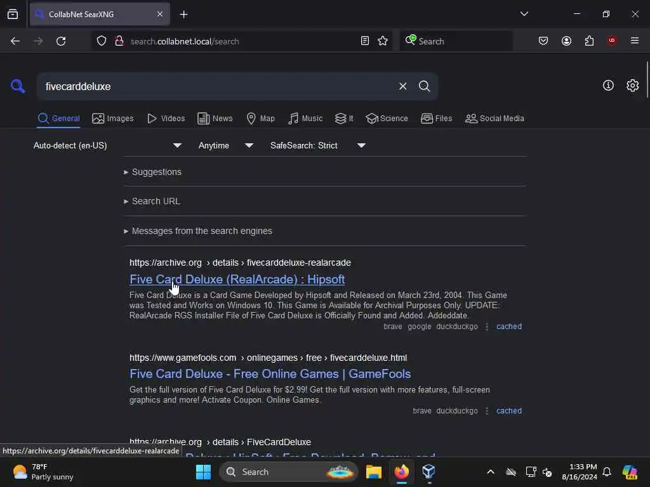This screenshot has height=487, width=650.
Task: Click the Windows taskbar Search box
Action: 289,472
